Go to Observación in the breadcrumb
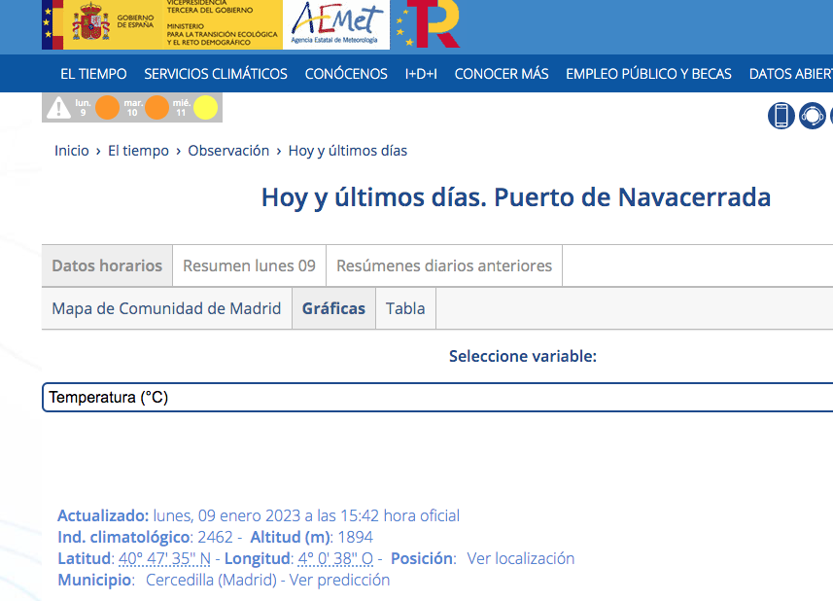The height and width of the screenshot is (601, 833). 228,151
